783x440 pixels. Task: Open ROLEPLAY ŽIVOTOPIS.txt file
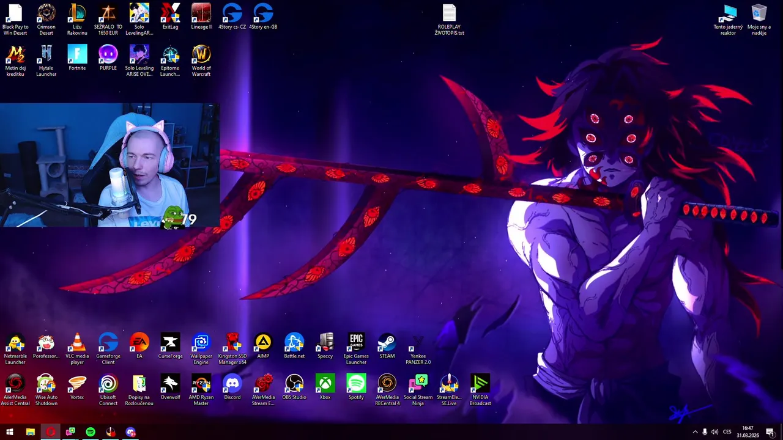click(449, 20)
